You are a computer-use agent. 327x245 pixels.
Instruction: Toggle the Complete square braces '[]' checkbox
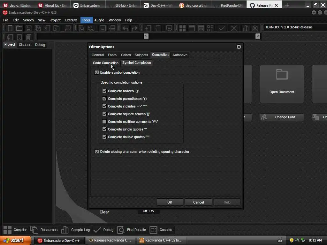coord(104,114)
